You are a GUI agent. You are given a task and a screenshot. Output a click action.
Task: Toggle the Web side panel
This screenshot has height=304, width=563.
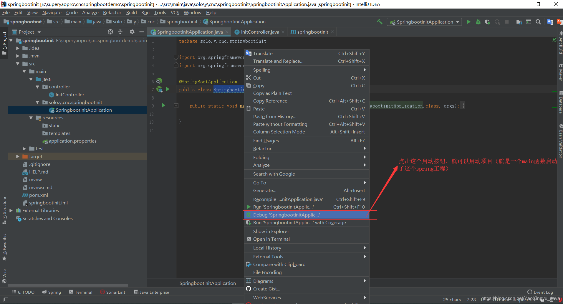4,276
